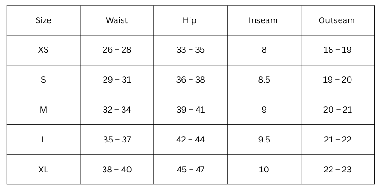
Task: Select the Waist column header
Action: coord(117,20)
